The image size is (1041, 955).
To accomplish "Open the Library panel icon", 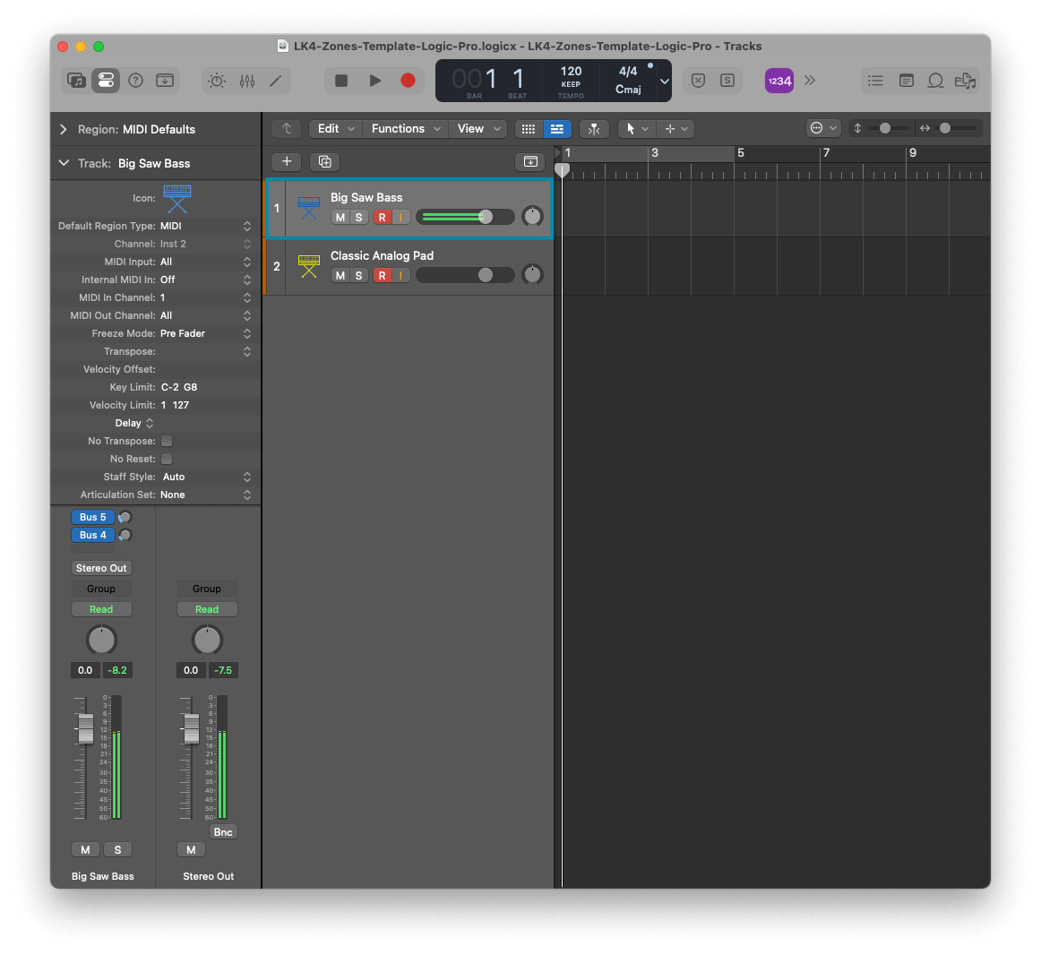I will coord(77,81).
